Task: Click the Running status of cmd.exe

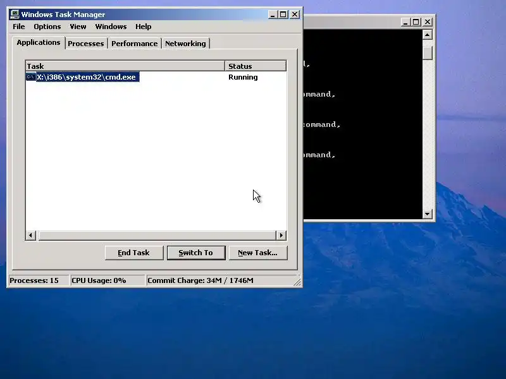Action: (x=243, y=77)
